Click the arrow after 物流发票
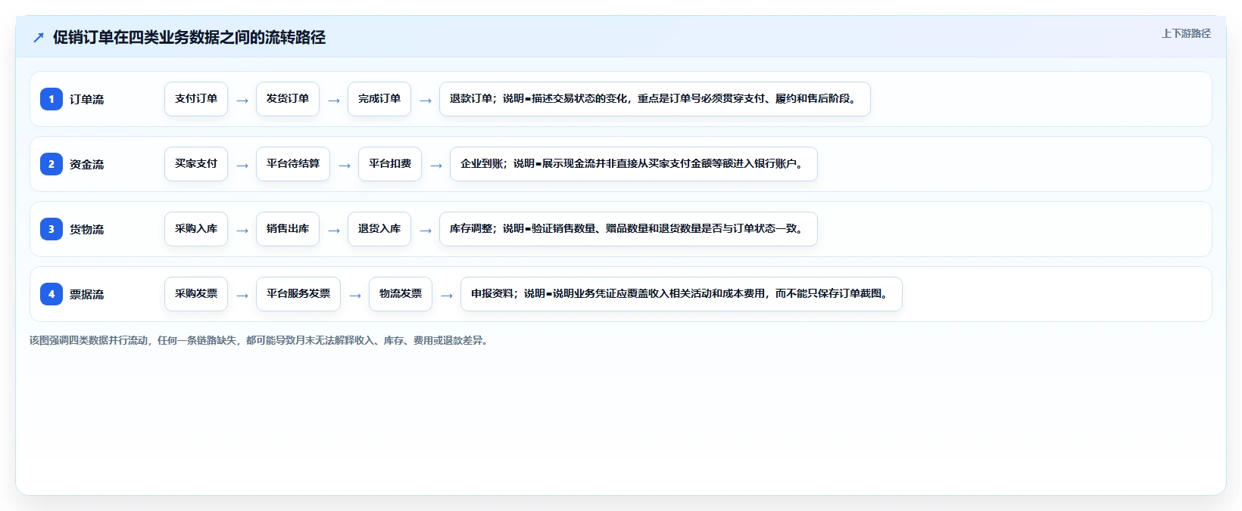1242x511 pixels. click(447, 296)
